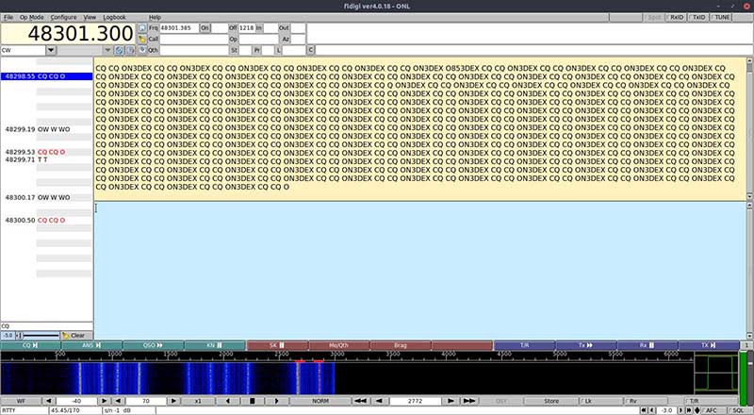Open the Logbook menu
The width and height of the screenshot is (754, 415).
coord(114,17)
